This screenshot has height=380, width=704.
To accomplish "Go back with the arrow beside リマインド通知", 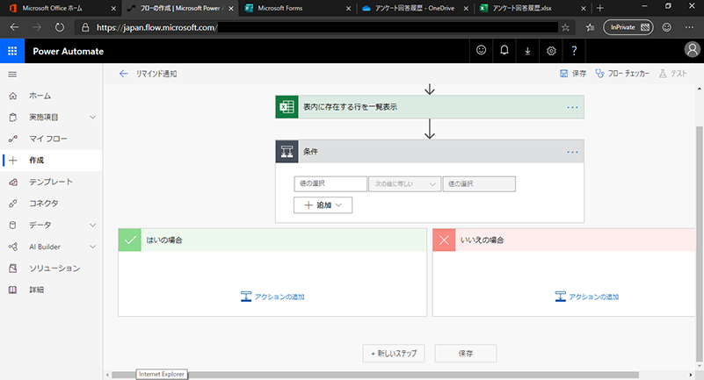I will (x=123, y=74).
